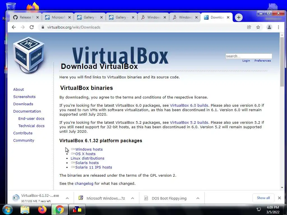
Task: Follow the VirtualBox 5.2 builds link
Action: pyautogui.click(x=189, y=123)
